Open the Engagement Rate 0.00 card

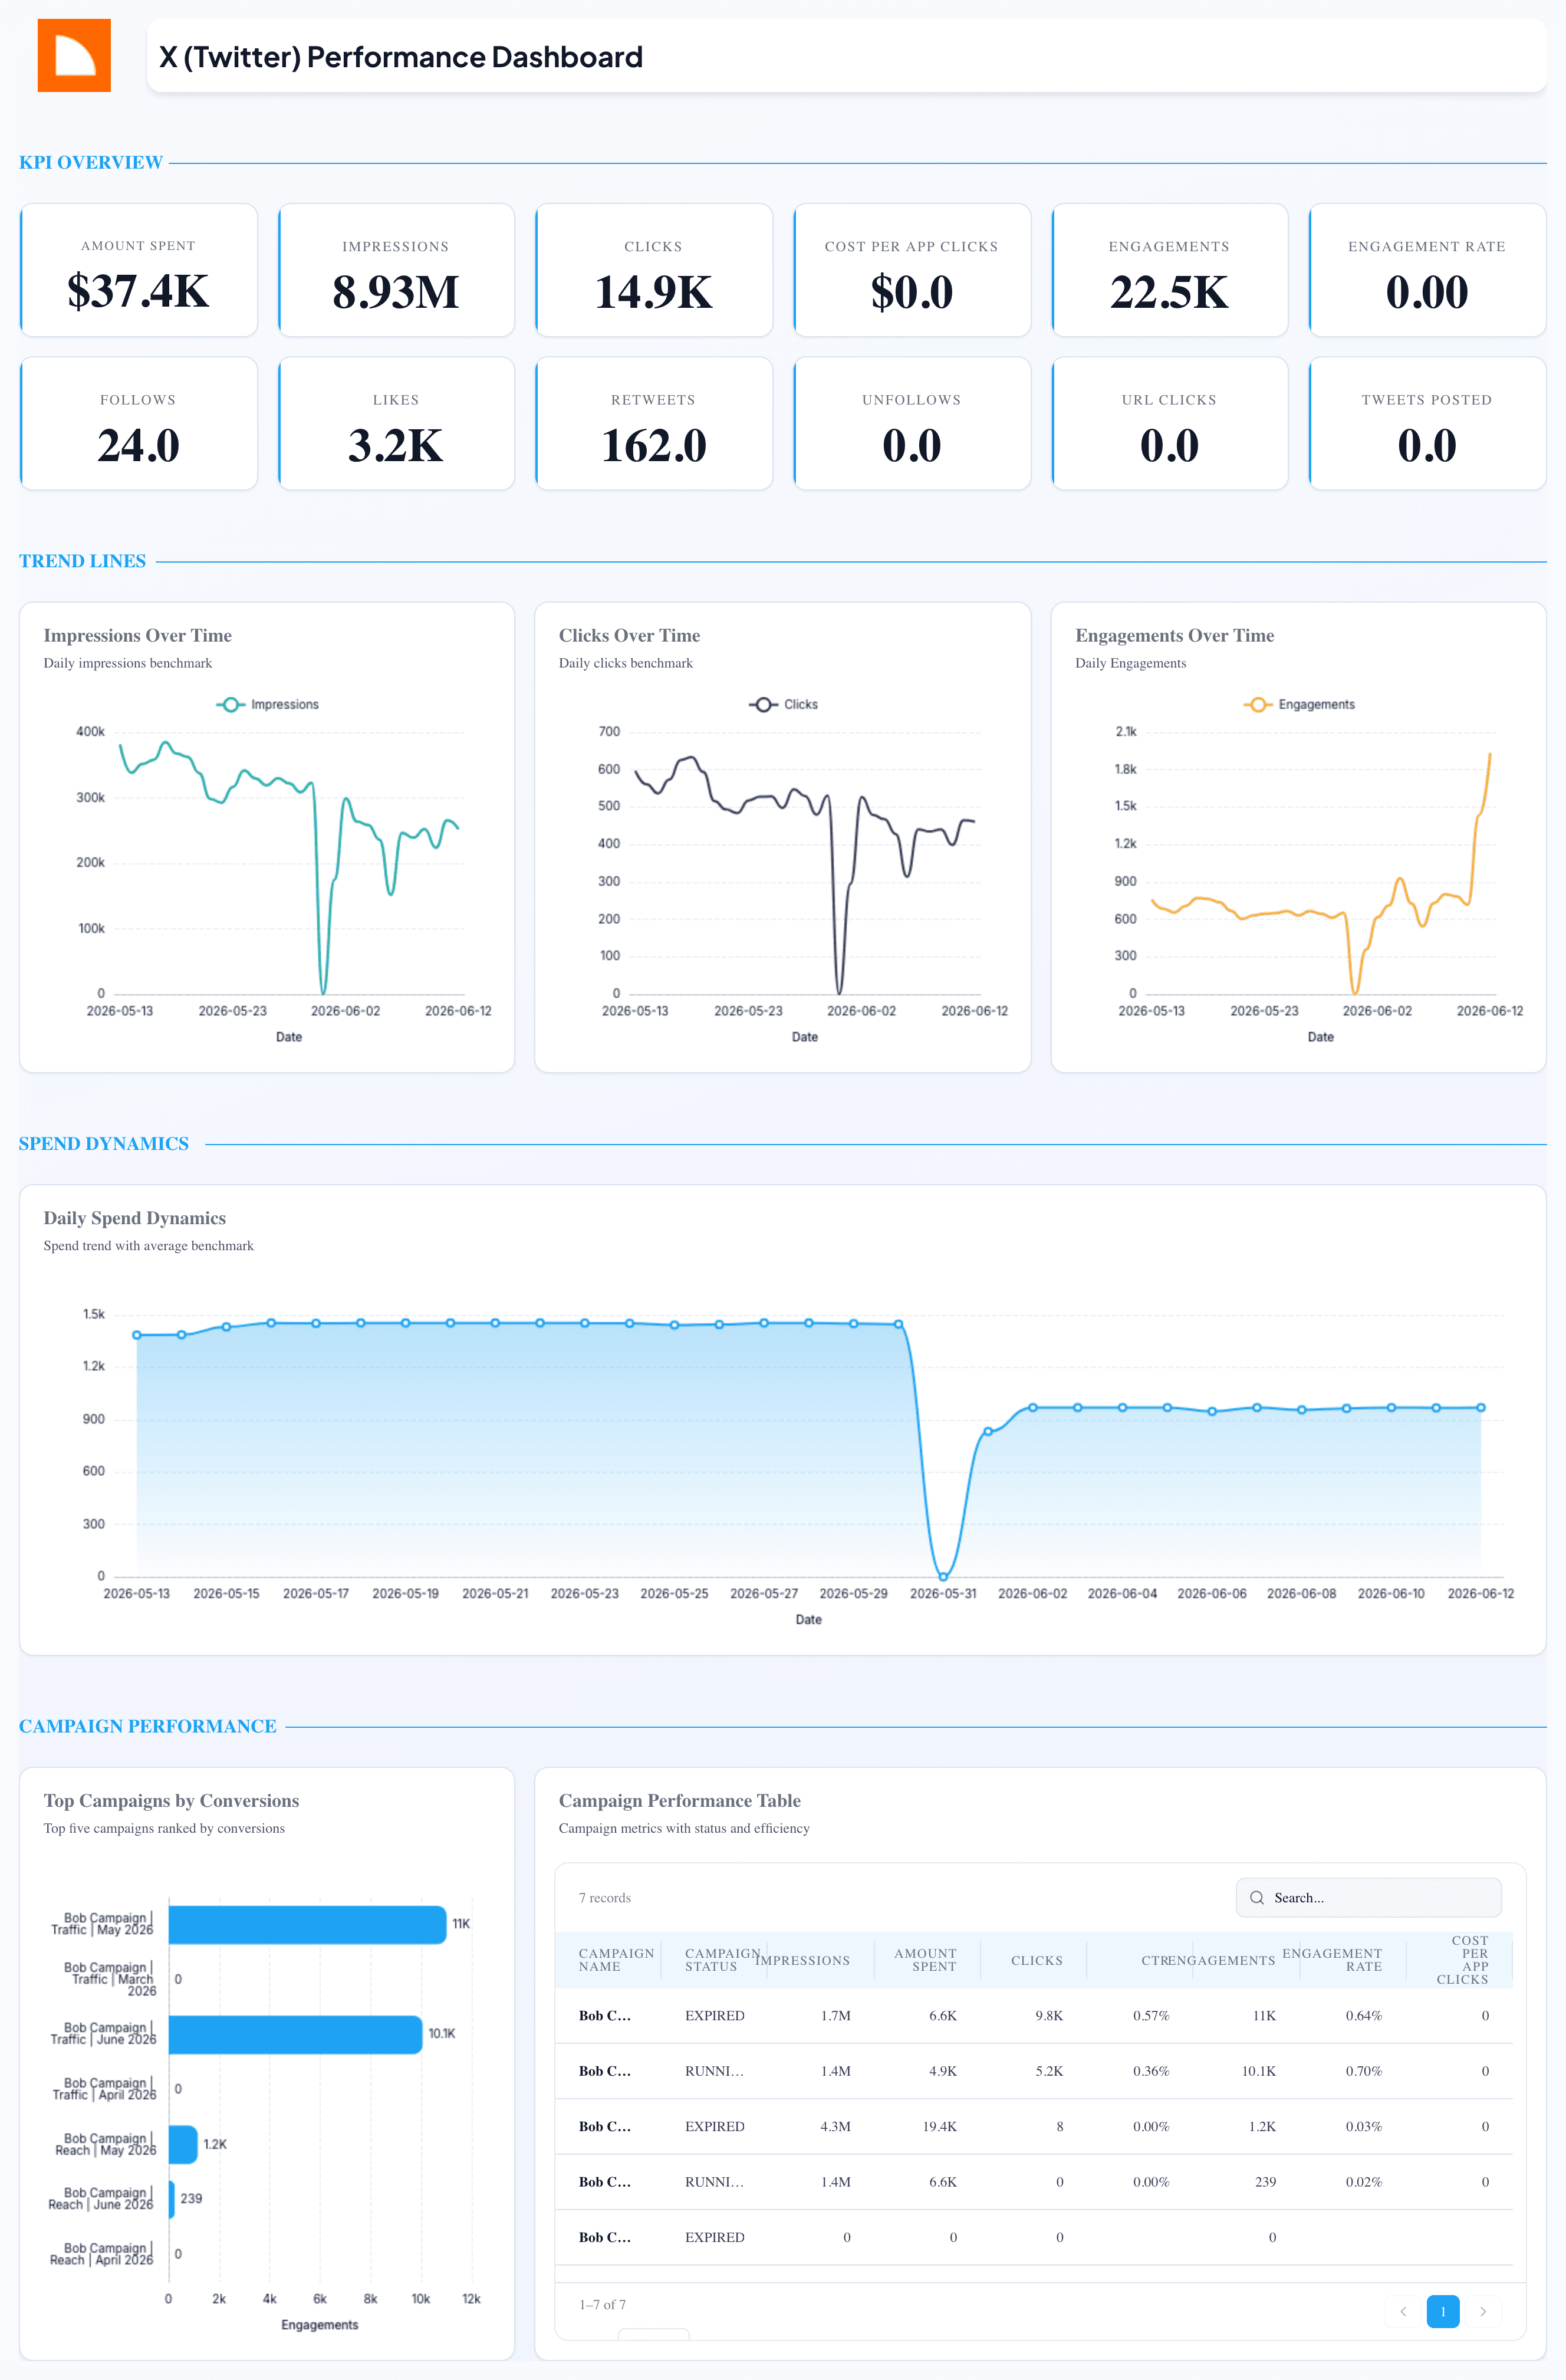click(x=1427, y=270)
